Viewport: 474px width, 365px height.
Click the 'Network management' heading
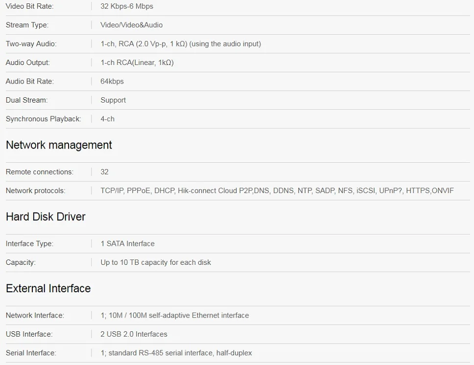(59, 145)
